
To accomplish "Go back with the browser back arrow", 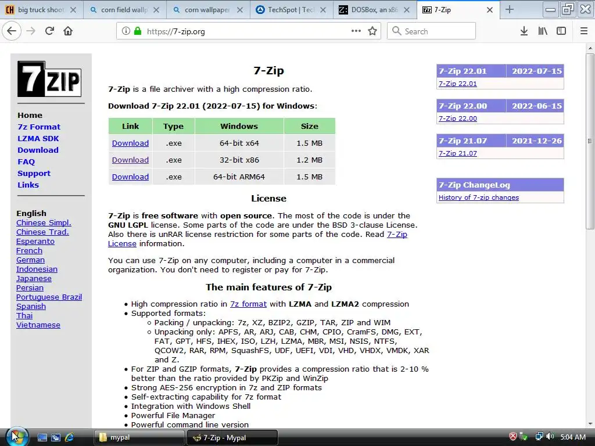I will 12,31.
